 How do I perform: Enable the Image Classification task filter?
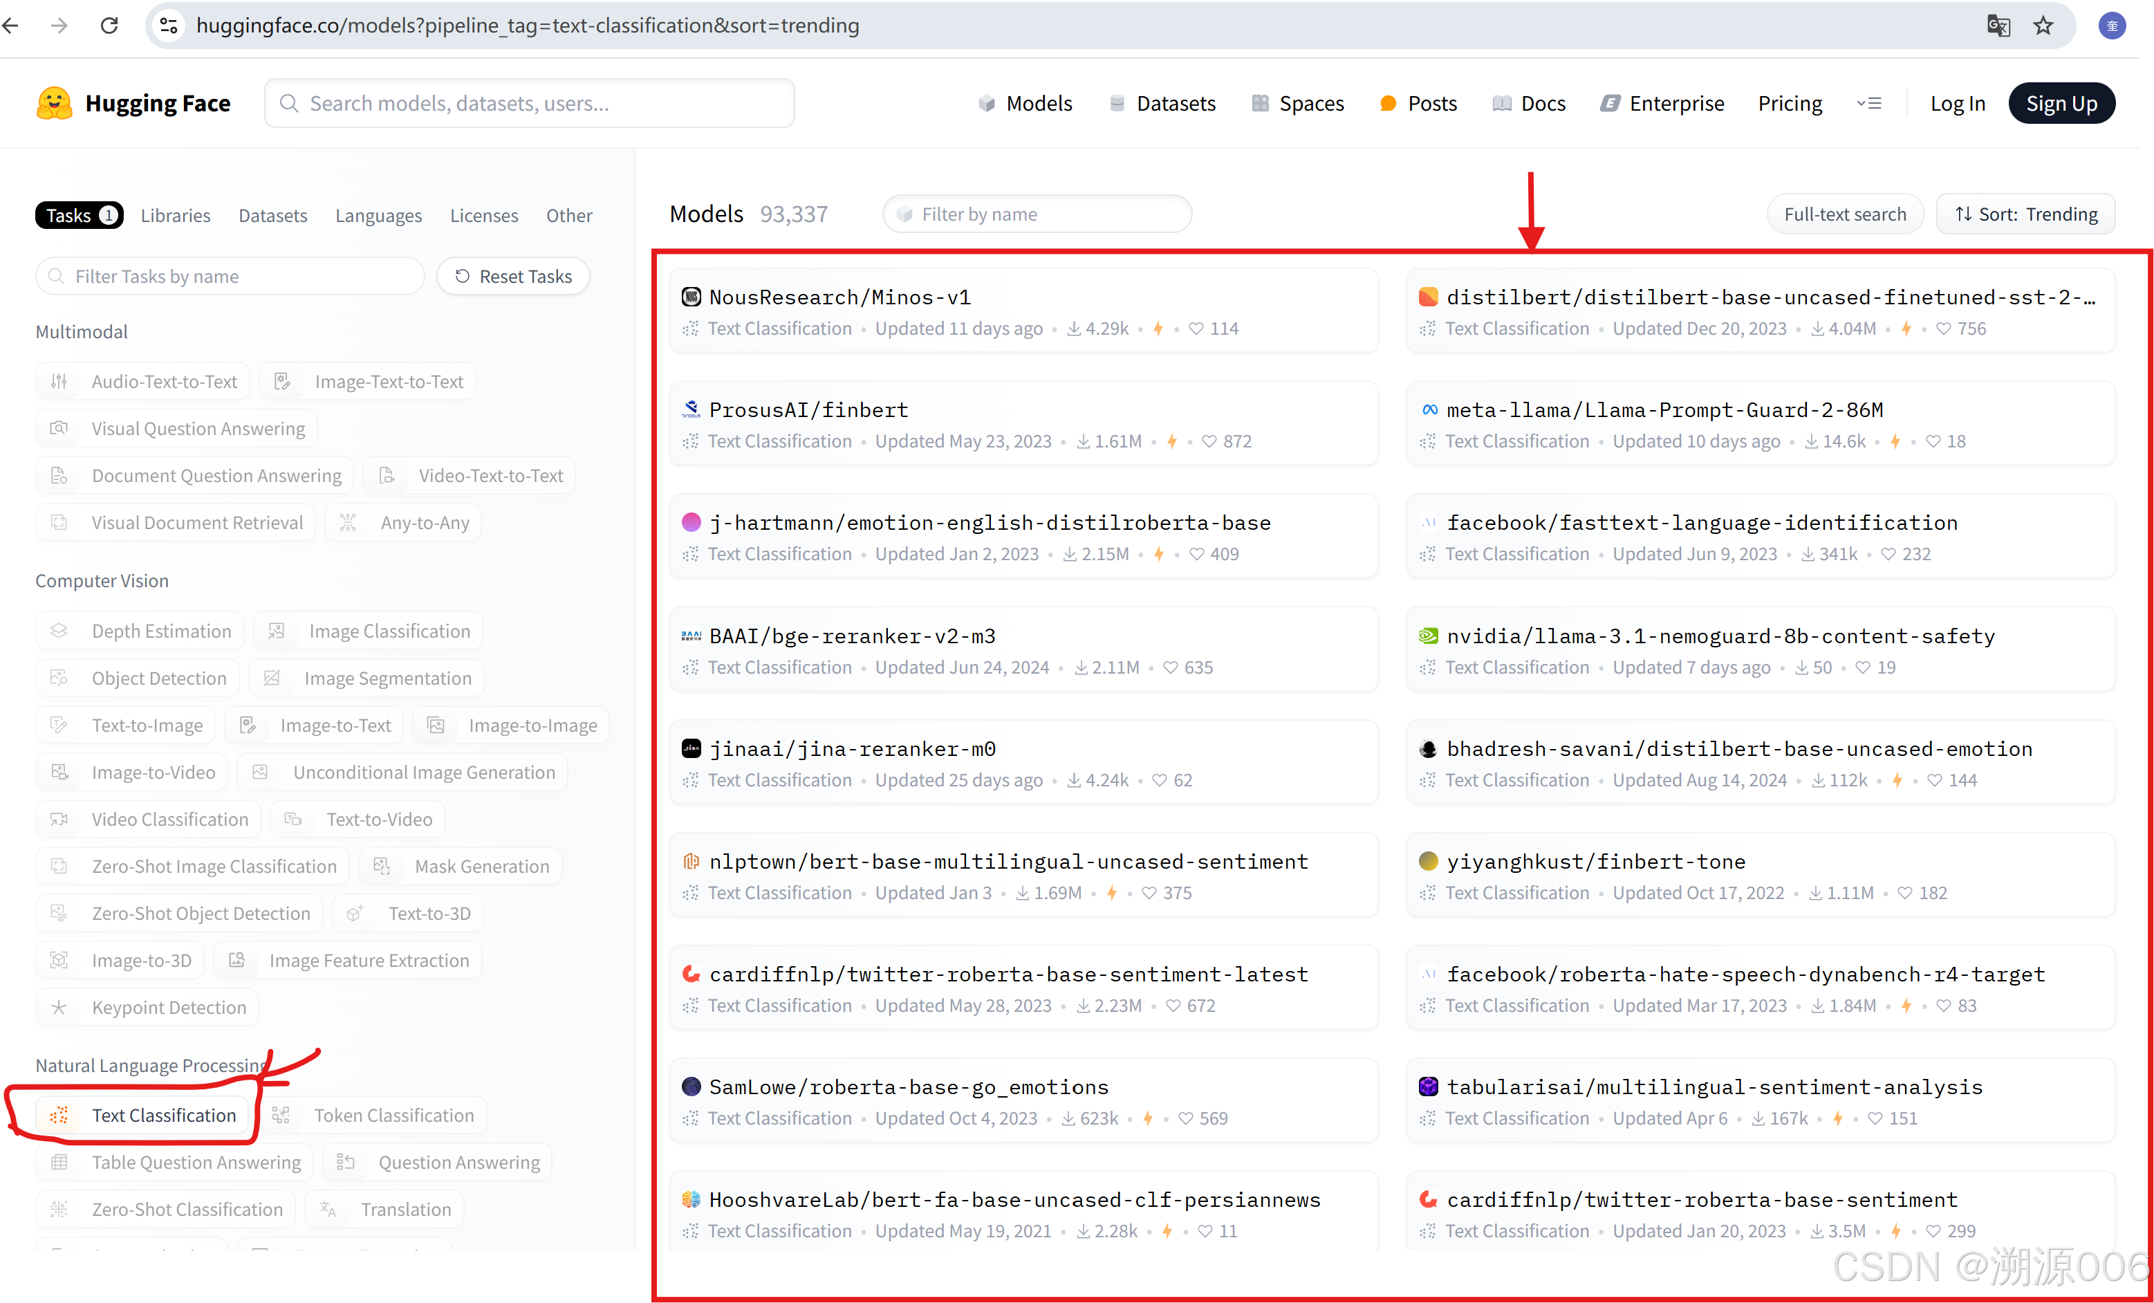pos(368,631)
